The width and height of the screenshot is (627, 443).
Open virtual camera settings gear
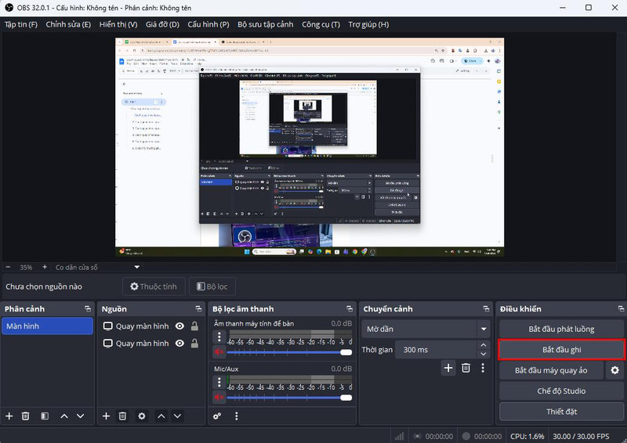(x=614, y=370)
